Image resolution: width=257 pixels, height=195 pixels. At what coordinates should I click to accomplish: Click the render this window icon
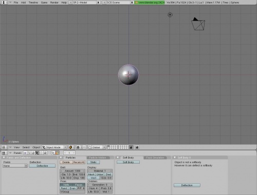[x=137, y=147]
